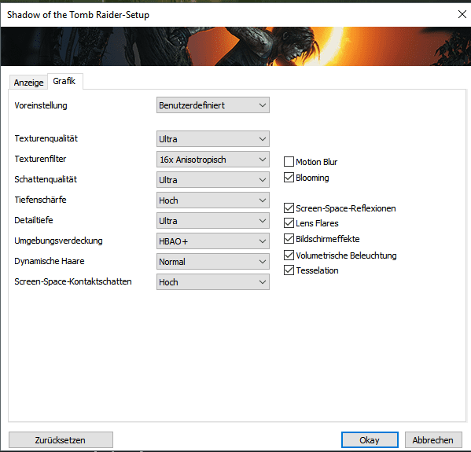Click the Schattenqualität label

point(46,179)
